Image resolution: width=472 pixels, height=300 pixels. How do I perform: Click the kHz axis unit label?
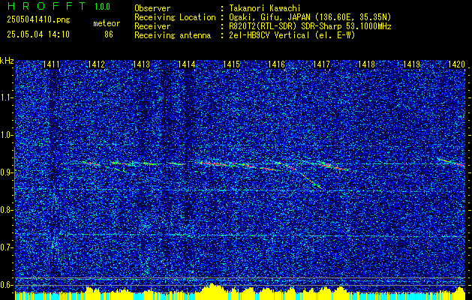(7, 61)
